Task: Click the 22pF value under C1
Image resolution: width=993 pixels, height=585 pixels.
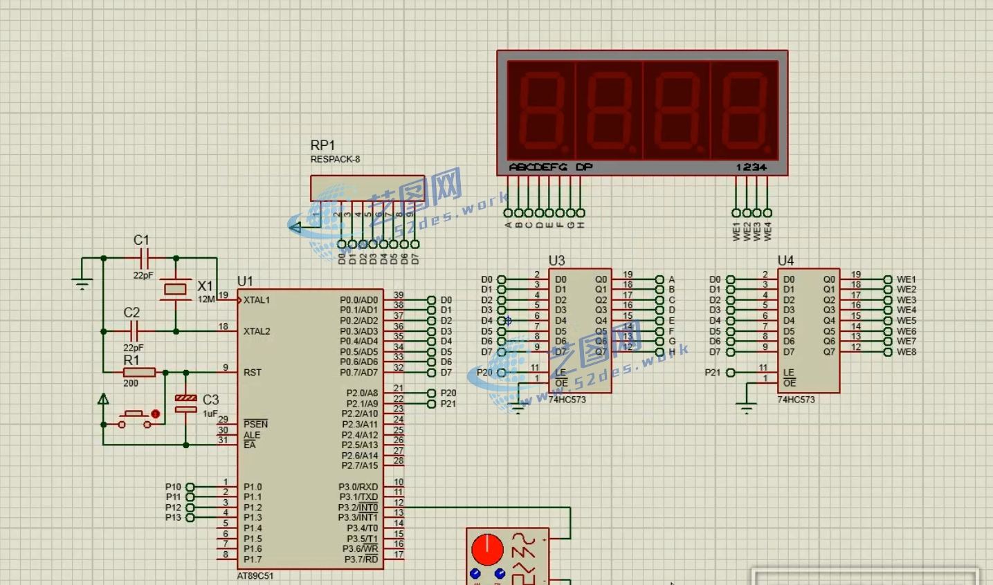Action: point(143,275)
